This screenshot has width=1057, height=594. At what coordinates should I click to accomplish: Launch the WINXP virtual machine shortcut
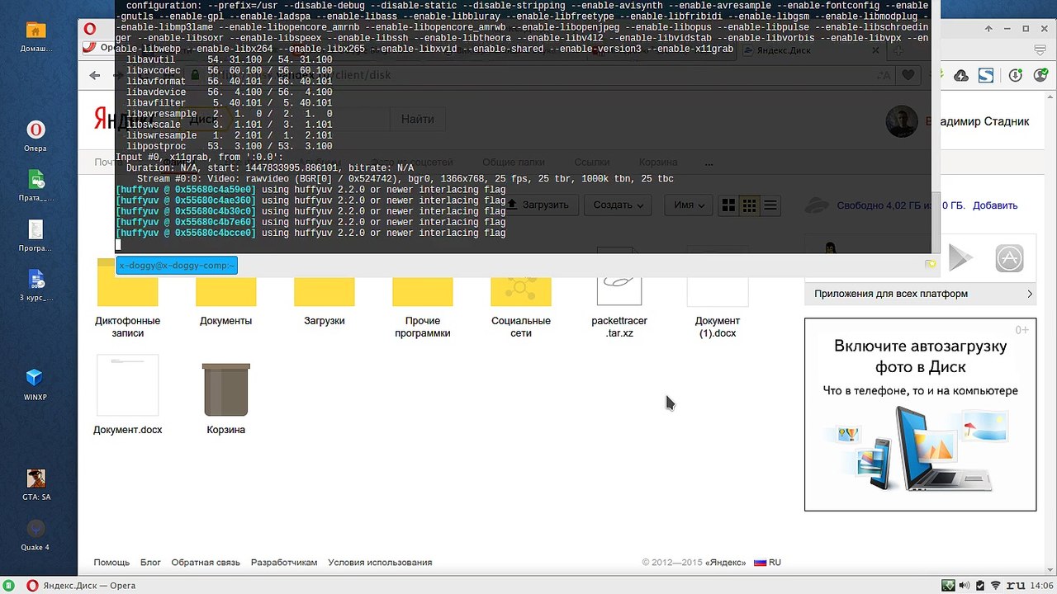(x=36, y=384)
